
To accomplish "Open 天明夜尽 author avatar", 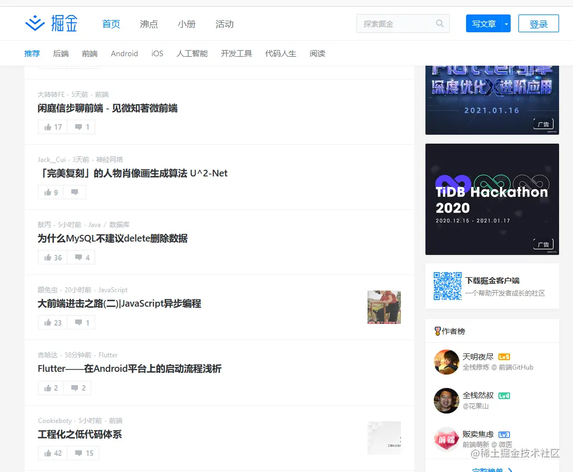I will 446,362.
